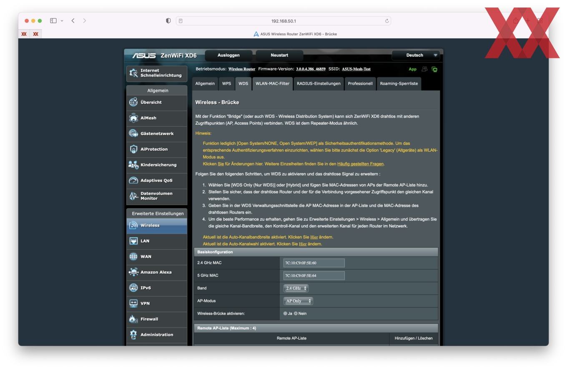Click the Datenvolumen Monitor icon
The width and height of the screenshot is (567, 370).
tap(133, 196)
